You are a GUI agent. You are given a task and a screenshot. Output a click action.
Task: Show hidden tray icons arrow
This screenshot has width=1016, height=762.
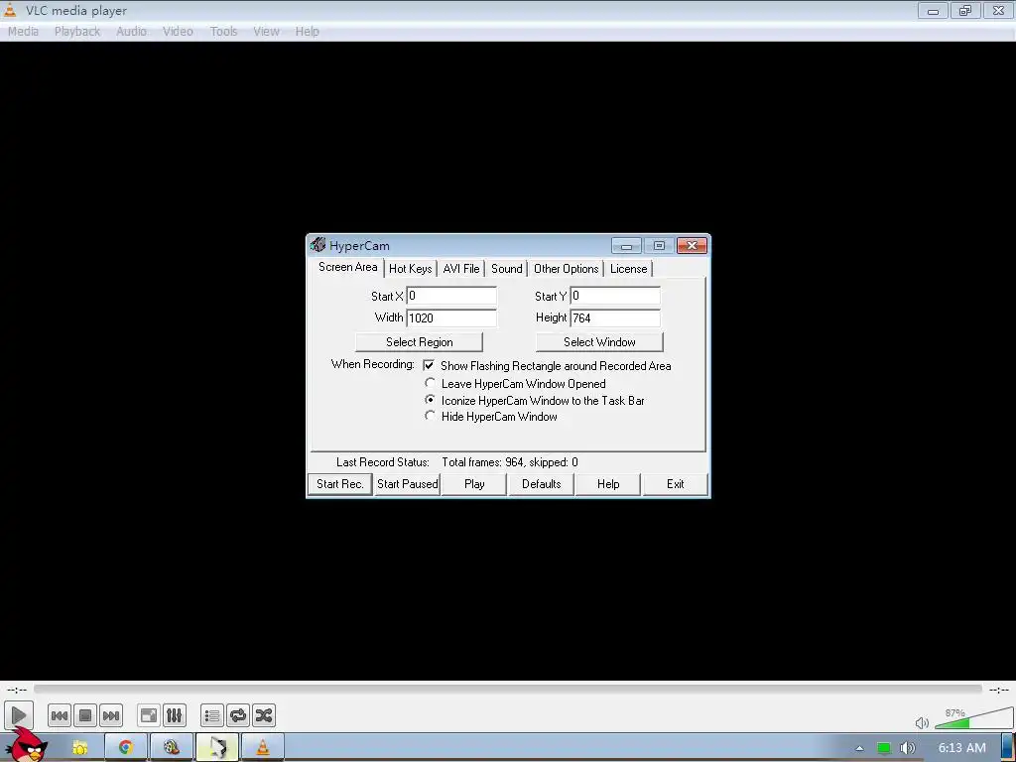tap(859, 748)
